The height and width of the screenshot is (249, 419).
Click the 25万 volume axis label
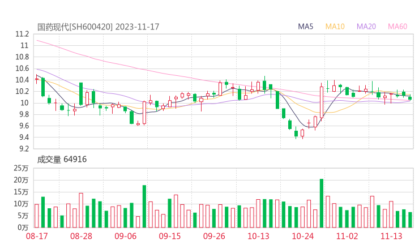click(x=20, y=168)
